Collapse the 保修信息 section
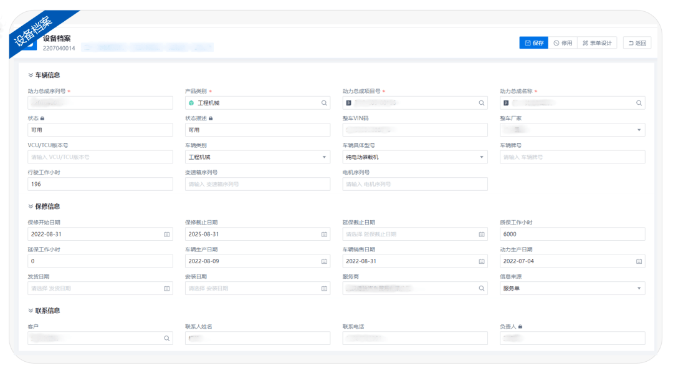Screen dimensions: 673x373 tap(31, 206)
